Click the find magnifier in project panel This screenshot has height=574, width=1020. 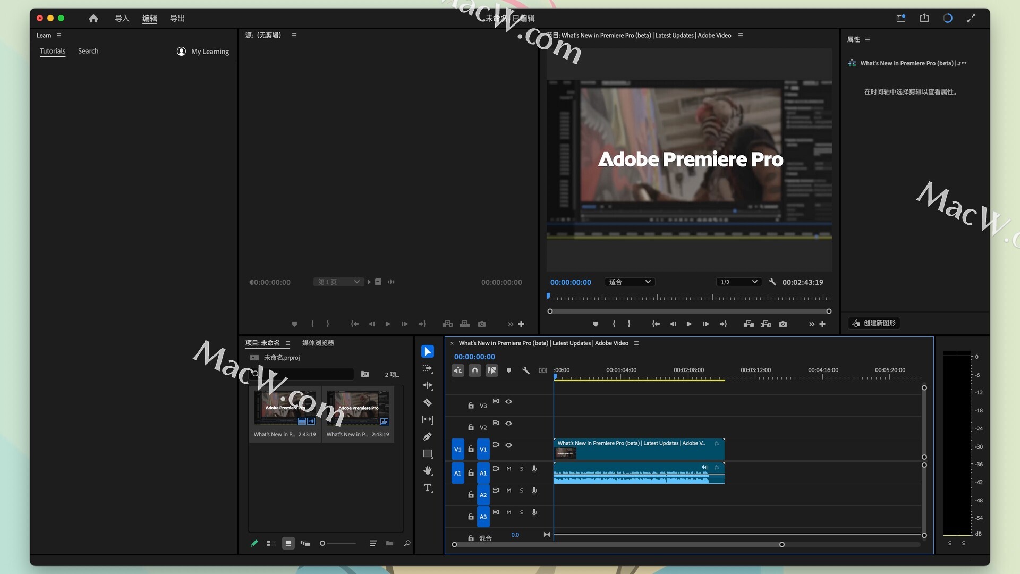tap(407, 543)
